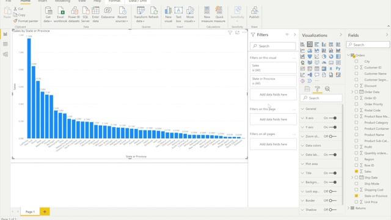Click Focus mode icon on the chart
Image resolution: width=391 pixels, height=220 pixels.
point(237,32)
